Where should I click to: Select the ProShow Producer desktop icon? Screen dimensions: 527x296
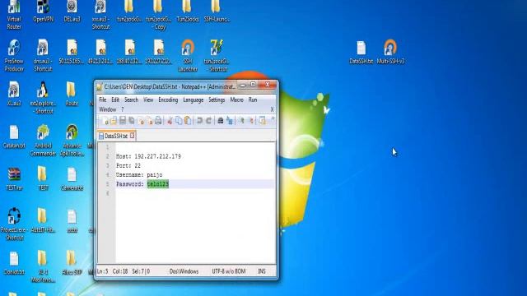tap(14, 55)
